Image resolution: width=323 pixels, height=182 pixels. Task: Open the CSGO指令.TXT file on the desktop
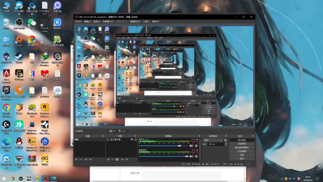pyautogui.click(x=45, y=8)
